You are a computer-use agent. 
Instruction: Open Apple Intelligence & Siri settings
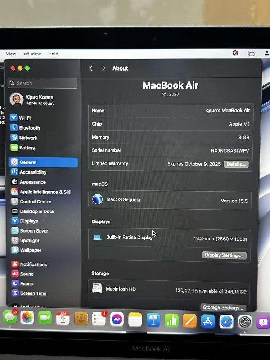tap(43, 192)
